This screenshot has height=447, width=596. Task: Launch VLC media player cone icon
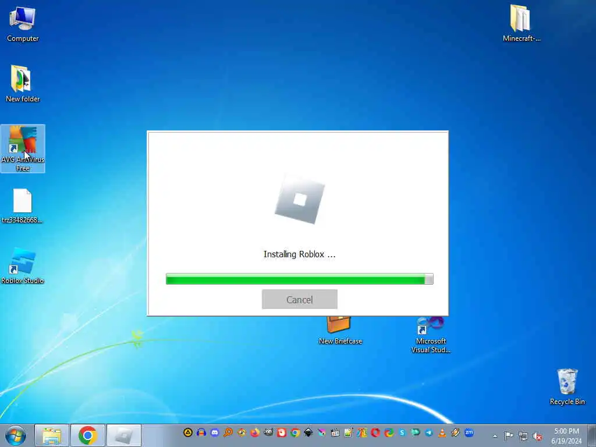tap(442, 432)
